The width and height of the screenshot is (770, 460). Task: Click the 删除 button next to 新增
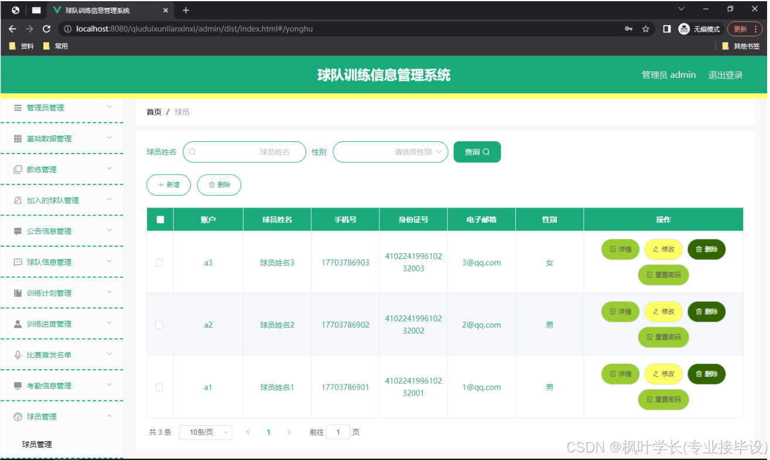click(x=219, y=185)
